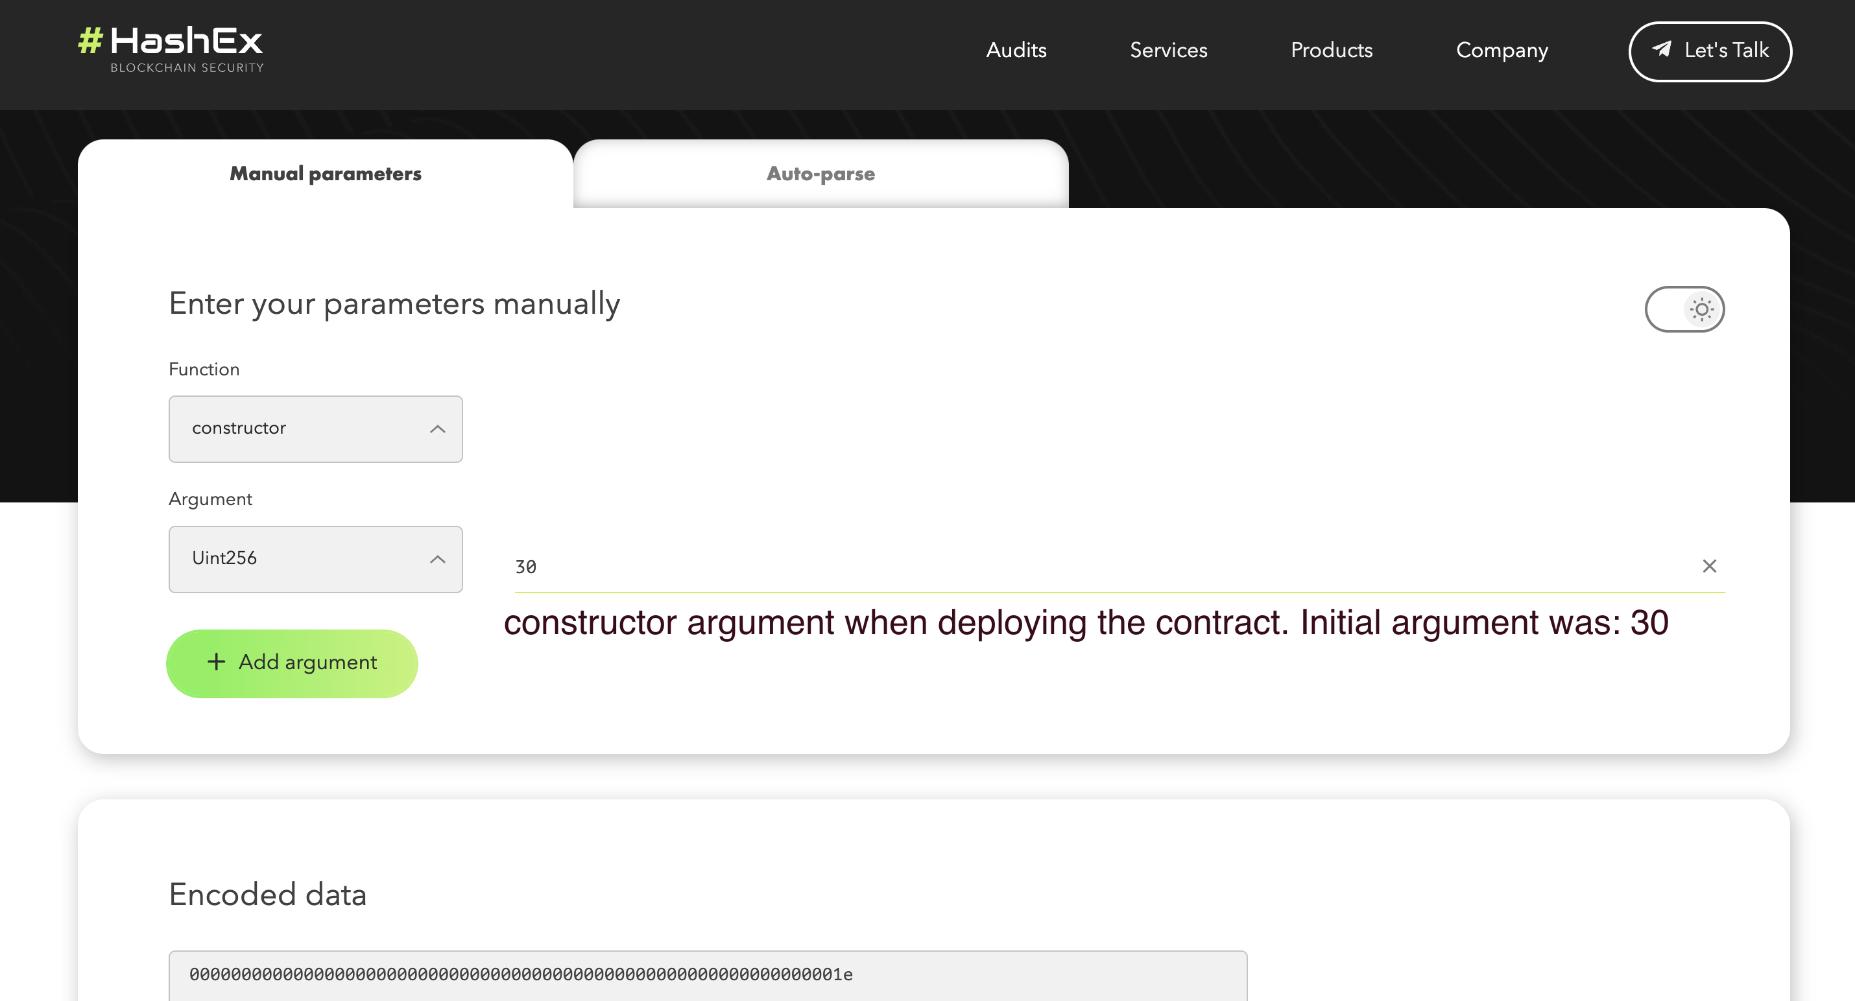Click the chevron in constructor dropdown
The width and height of the screenshot is (1855, 1001).
click(437, 429)
